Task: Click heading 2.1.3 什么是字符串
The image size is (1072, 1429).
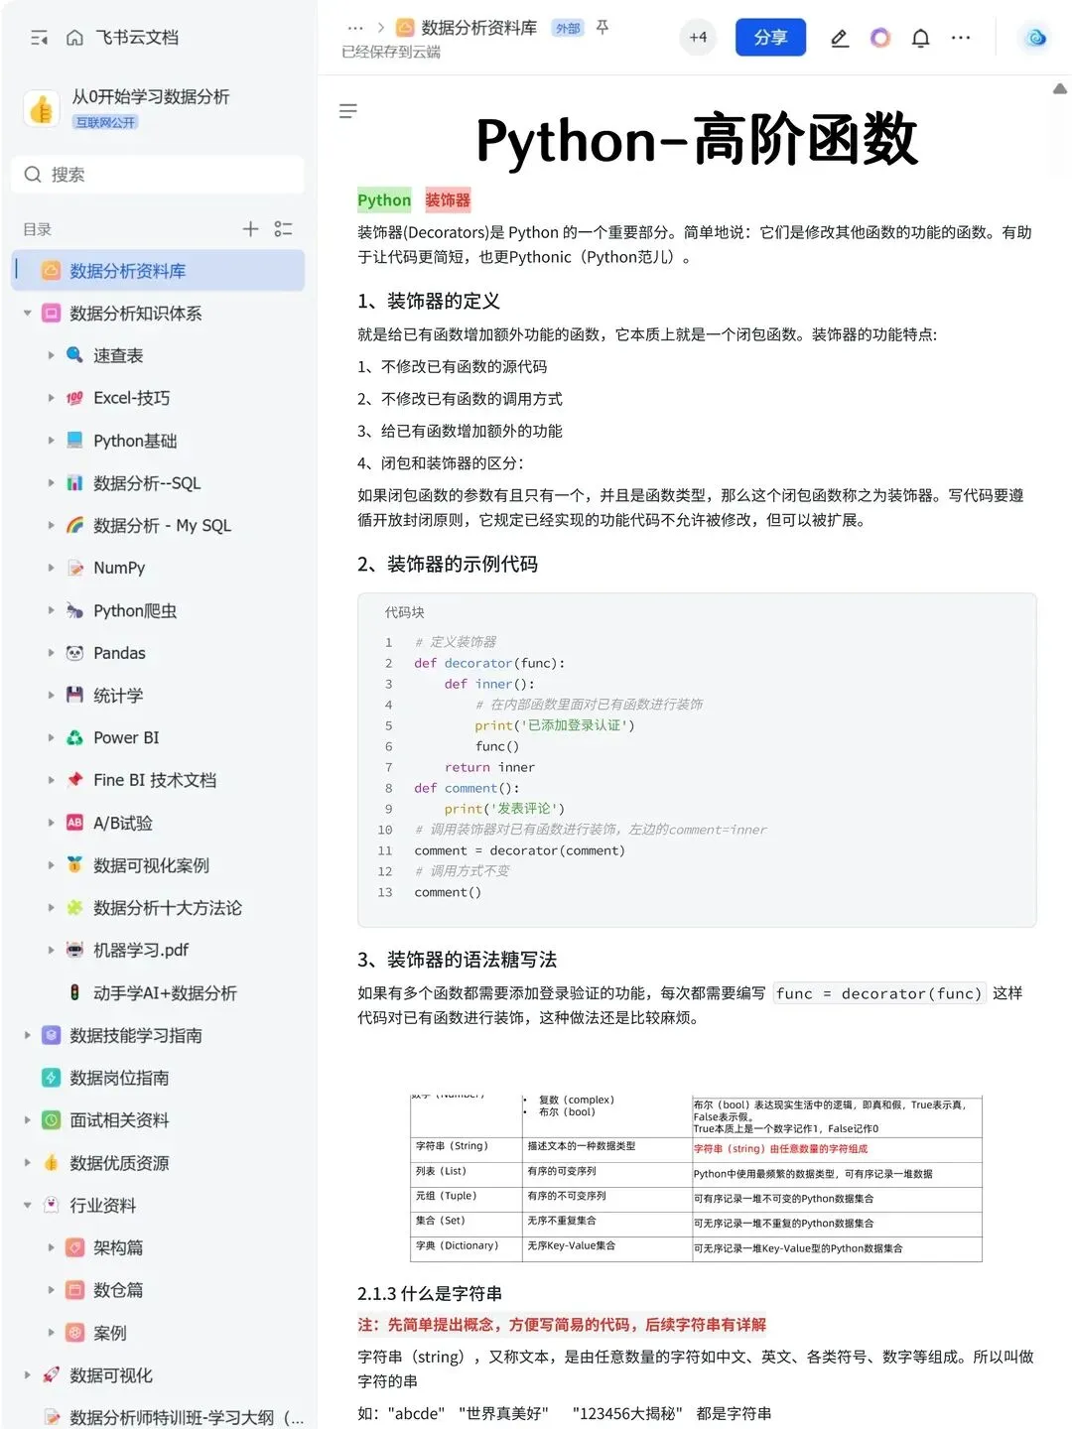Action: (430, 1293)
